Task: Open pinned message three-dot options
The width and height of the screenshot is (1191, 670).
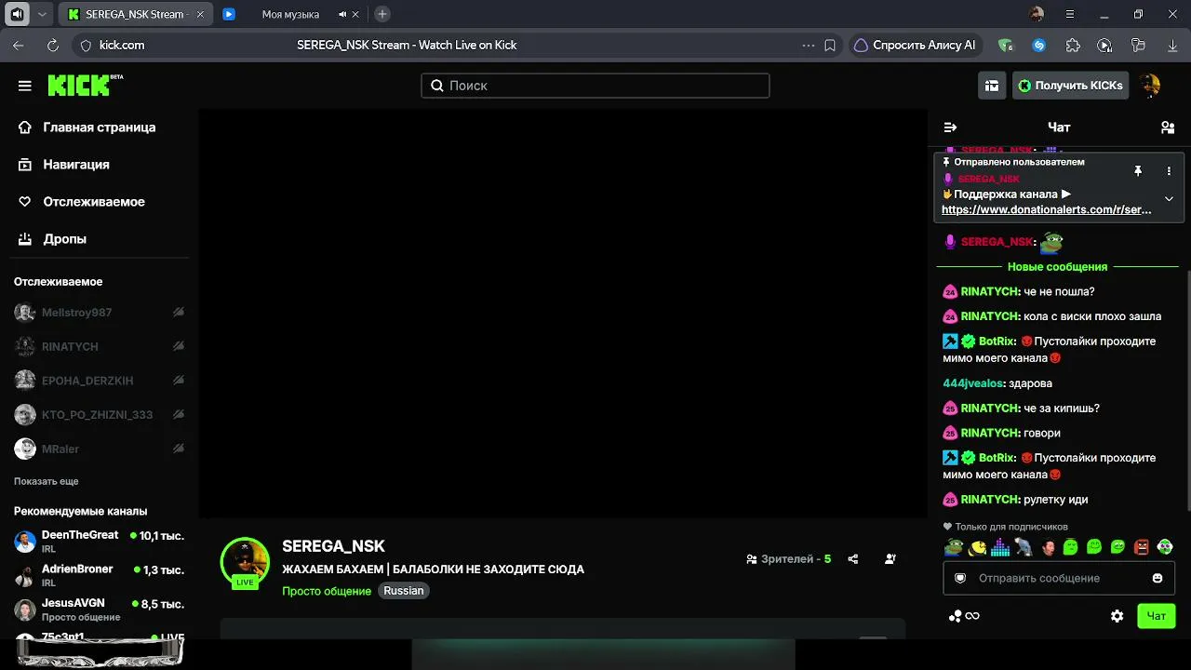Action: click(x=1169, y=171)
